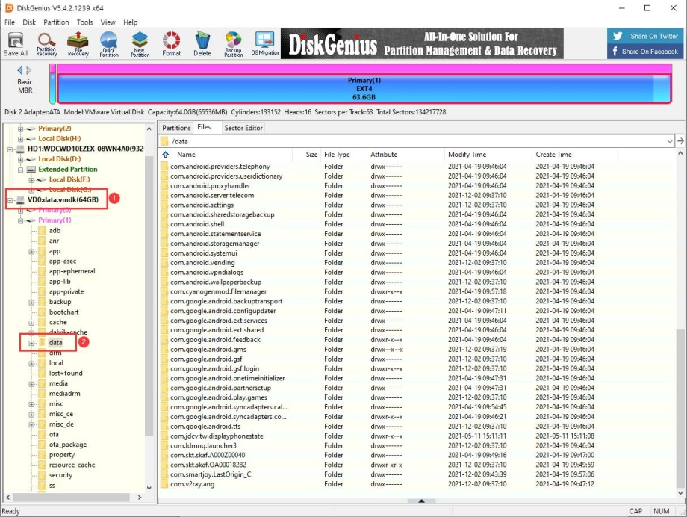Viewport: 687px width, 517px height.
Task: Launch the File Recovery tool
Action: [x=78, y=44]
